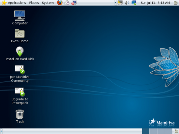
Task: Open the mail client envelope launcher
Action: tap(67, 3)
